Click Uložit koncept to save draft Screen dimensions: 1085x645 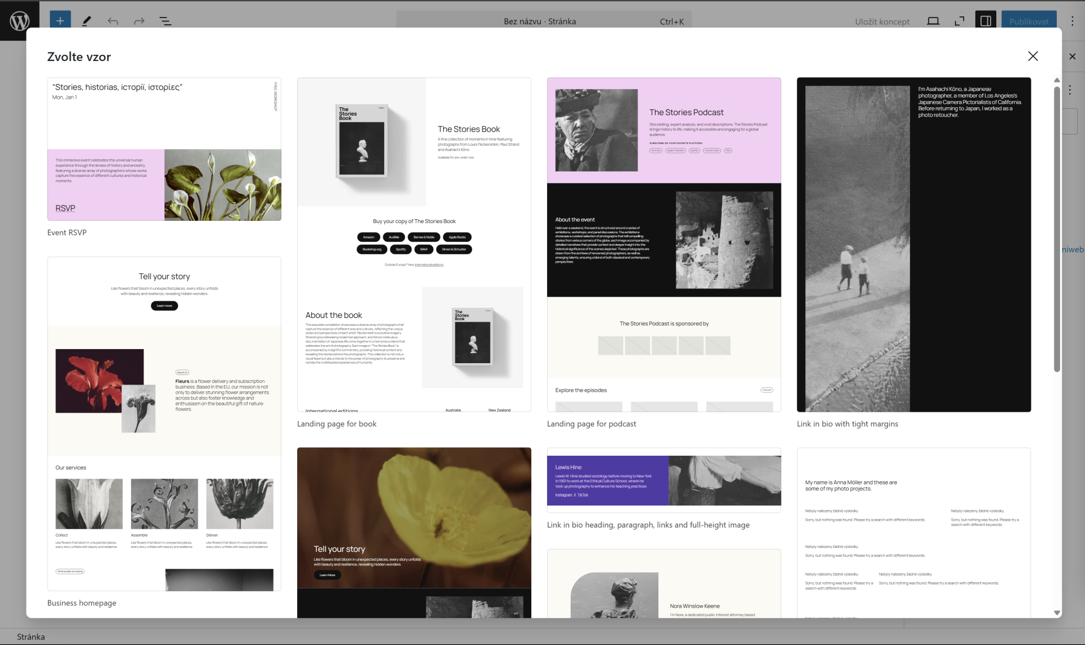[x=882, y=21]
